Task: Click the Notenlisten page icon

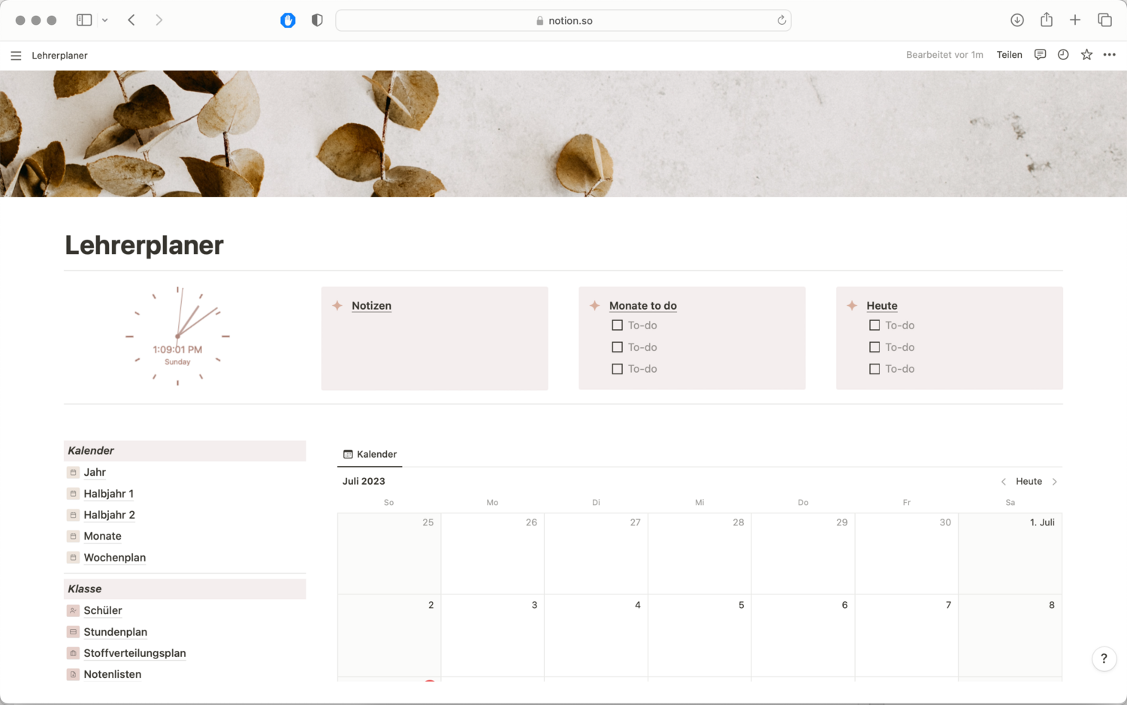Action: [x=73, y=675]
